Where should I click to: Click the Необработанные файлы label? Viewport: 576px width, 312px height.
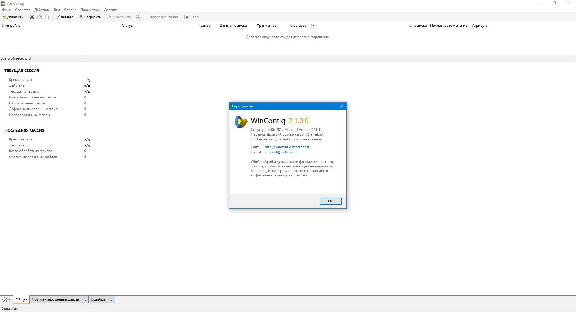click(x=29, y=115)
